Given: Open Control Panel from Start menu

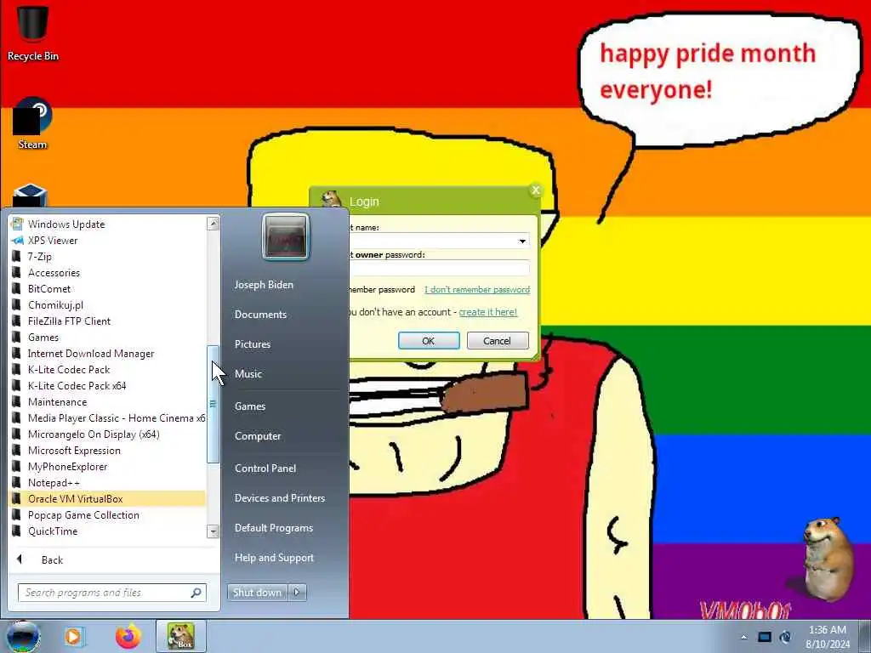Looking at the screenshot, I should click(265, 468).
